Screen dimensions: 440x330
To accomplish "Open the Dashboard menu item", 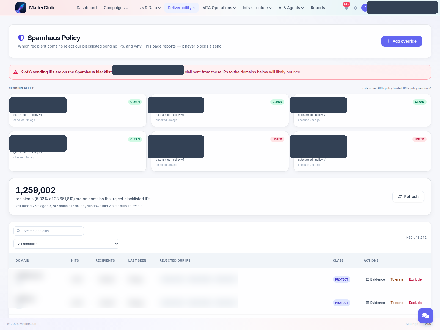I will (x=87, y=8).
